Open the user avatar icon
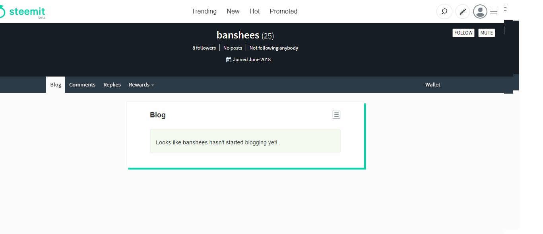Viewport: 543px width, 234px height. (480, 12)
